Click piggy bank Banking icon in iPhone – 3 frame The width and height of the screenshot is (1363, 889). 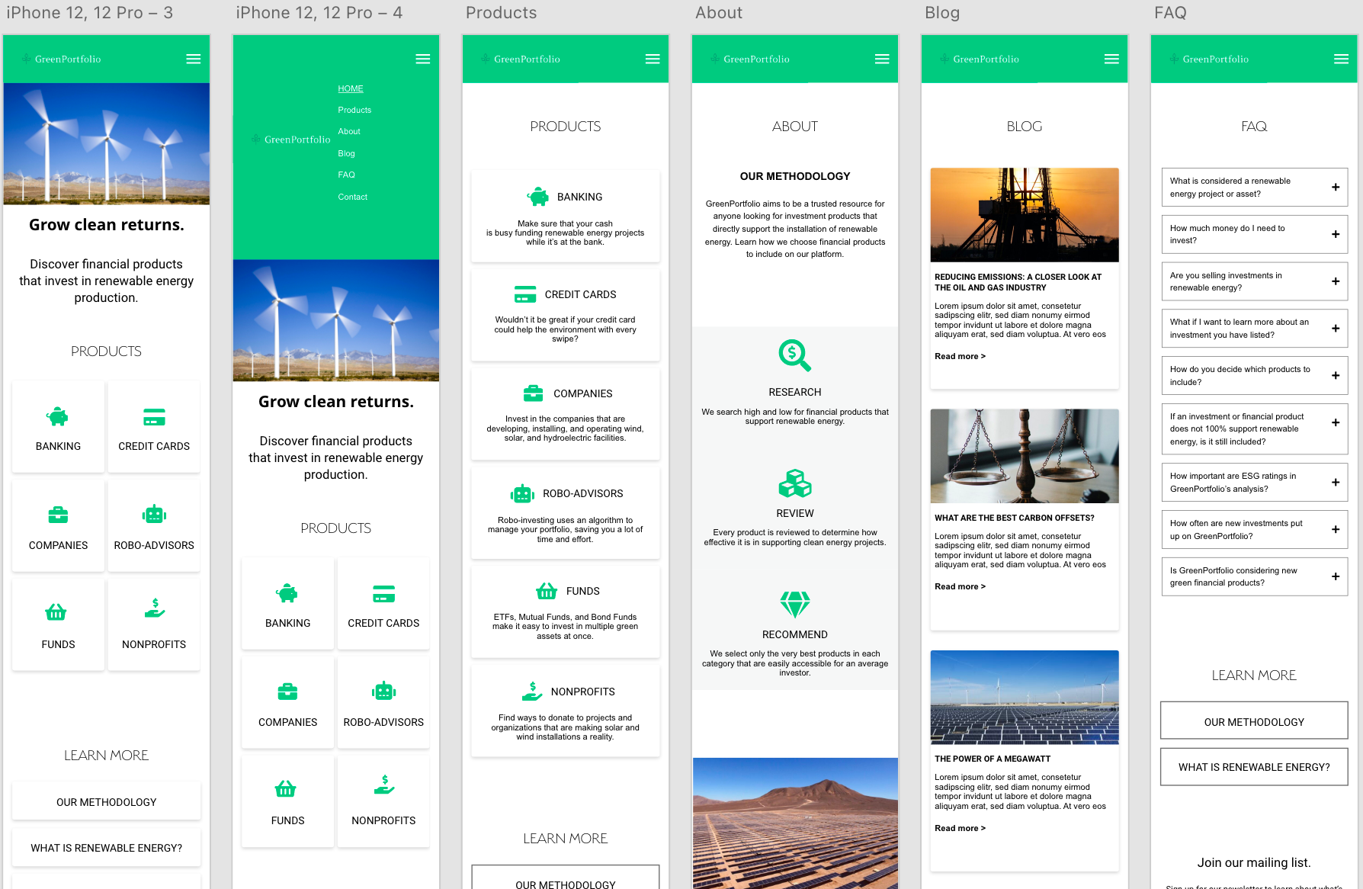point(57,417)
